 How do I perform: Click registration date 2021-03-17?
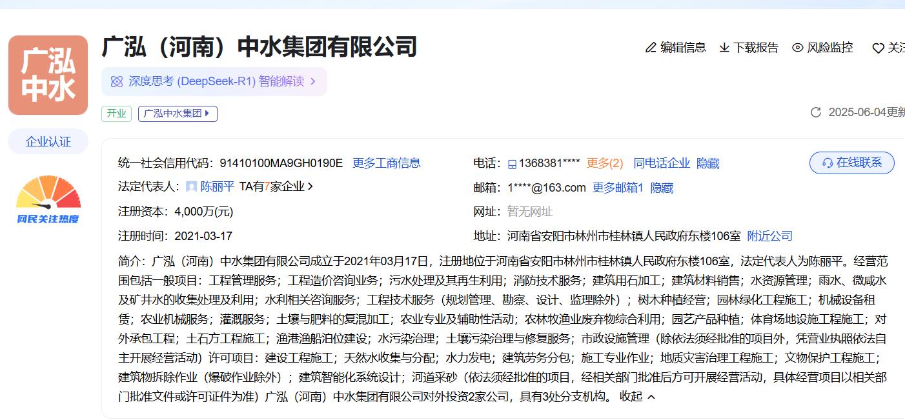(203, 235)
